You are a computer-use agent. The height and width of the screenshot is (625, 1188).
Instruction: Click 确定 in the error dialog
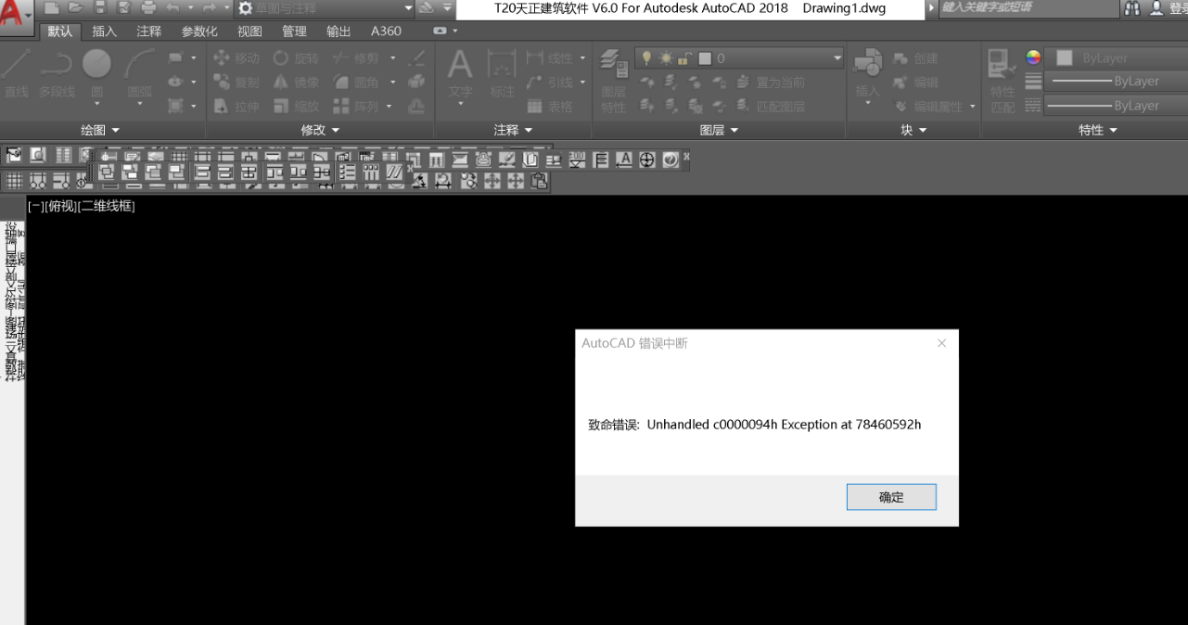pyautogui.click(x=890, y=497)
